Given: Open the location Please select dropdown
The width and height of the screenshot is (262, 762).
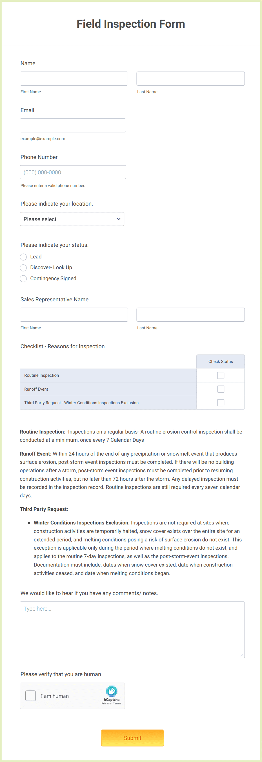Looking at the screenshot, I should coord(72,219).
